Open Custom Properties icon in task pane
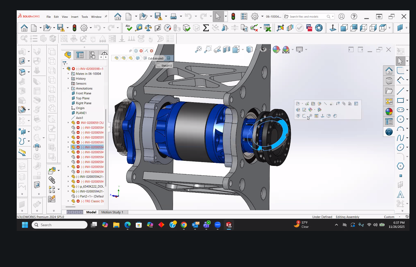The height and width of the screenshot is (267, 416). (x=389, y=122)
